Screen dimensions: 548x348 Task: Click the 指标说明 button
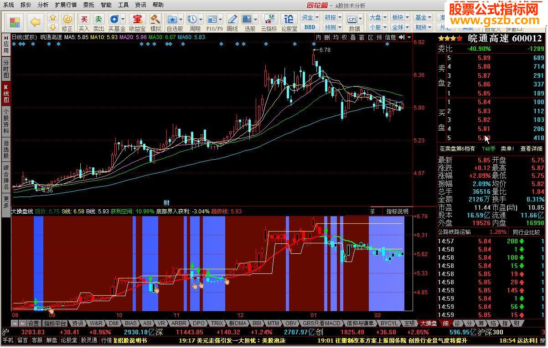point(398,211)
